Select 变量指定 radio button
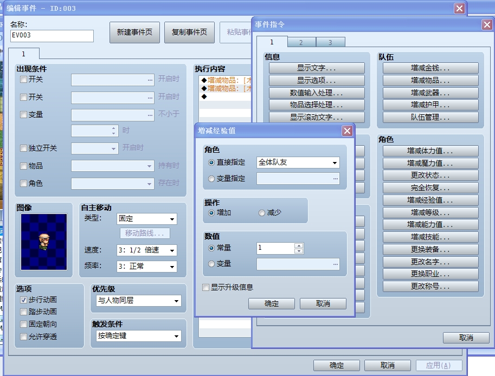The width and height of the screenshot is (495, 376). 211,179
